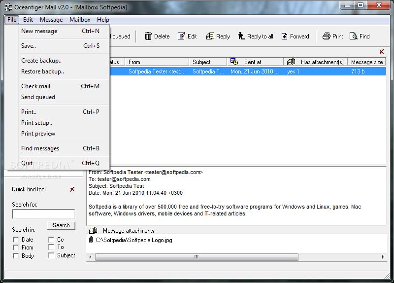Sort by Has attachment(s) column header
The height and width of the screenshot is (283, 394).
click(x=316, y=62)
